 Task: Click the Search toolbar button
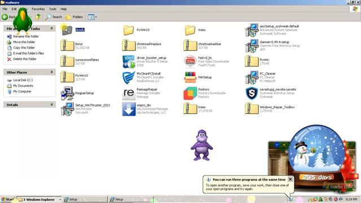54,17
